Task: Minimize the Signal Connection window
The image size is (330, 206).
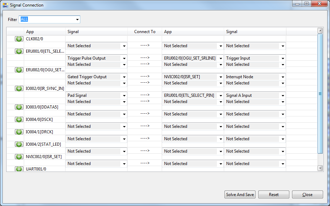Action: pos(297,3)
